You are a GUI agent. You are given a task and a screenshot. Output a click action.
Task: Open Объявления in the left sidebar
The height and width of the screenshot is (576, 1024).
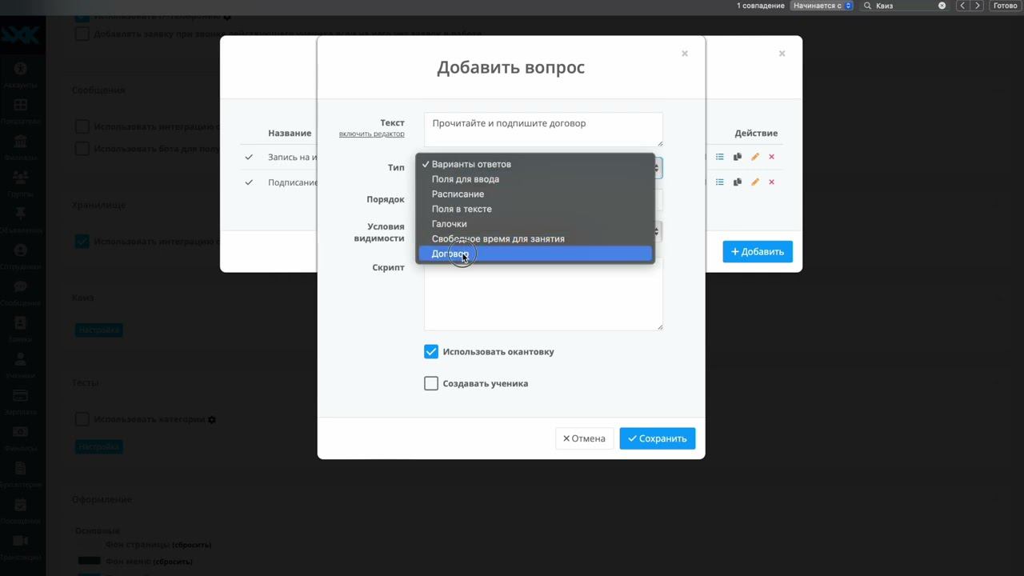(x=21, y=221)
